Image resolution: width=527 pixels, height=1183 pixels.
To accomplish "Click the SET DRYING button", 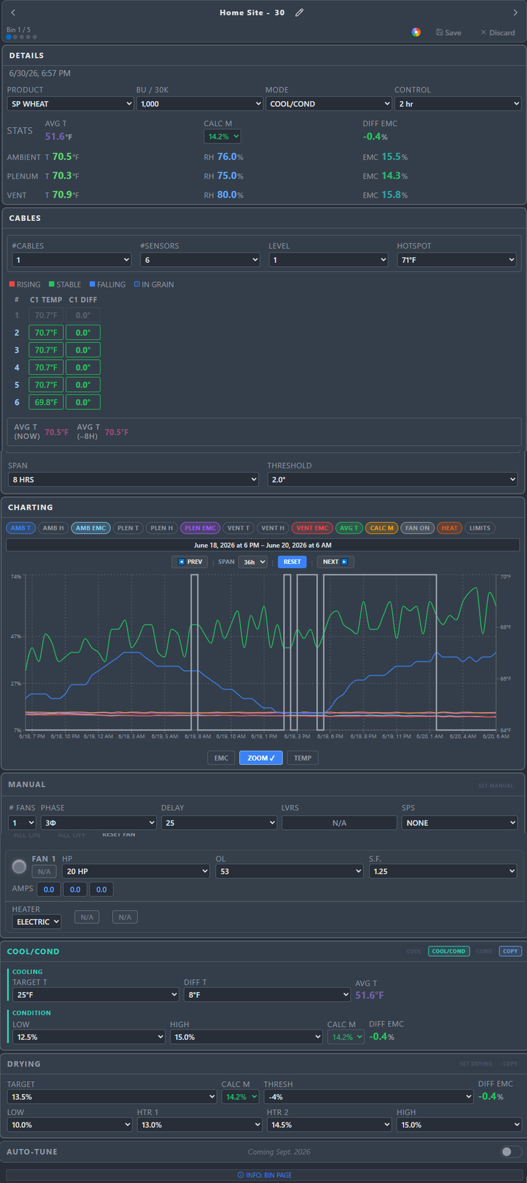I will coord(476,1064).
